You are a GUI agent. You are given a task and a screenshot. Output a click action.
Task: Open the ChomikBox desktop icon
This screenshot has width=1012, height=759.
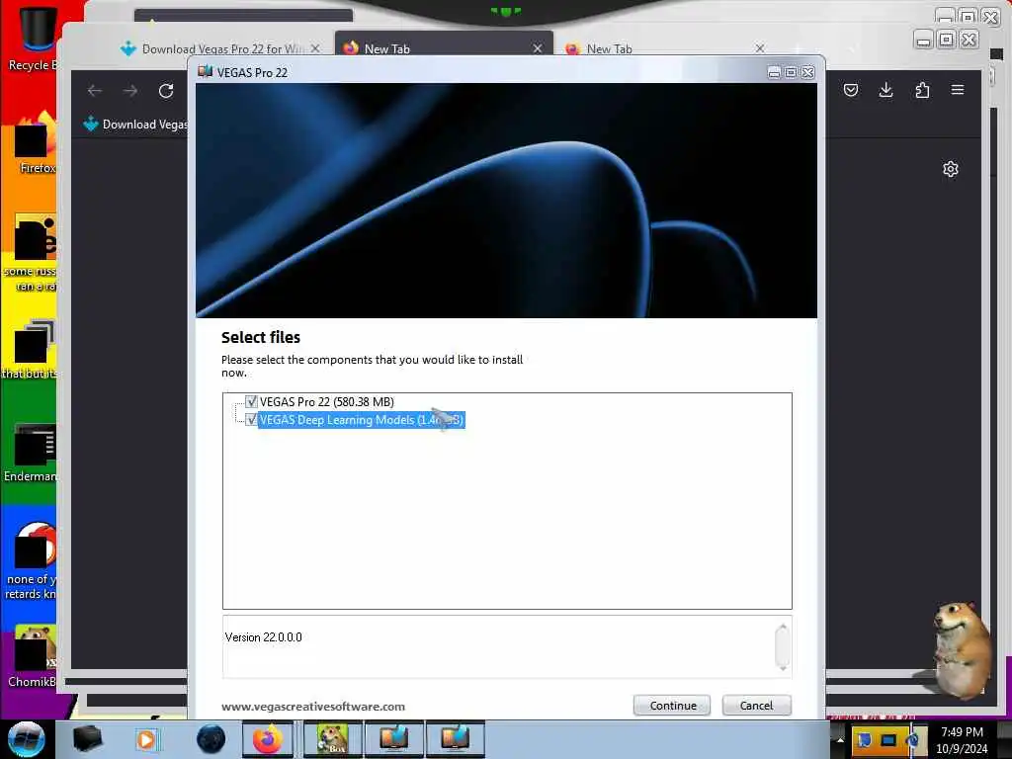[x=33, y=655]
